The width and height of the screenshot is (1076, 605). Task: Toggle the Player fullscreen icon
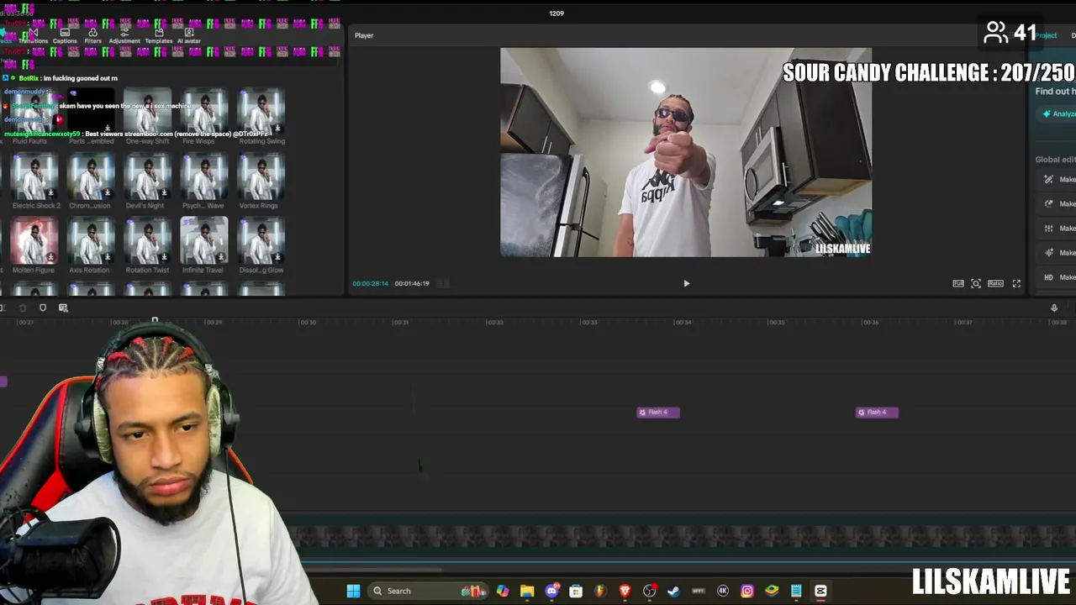tap(1016, 284)
